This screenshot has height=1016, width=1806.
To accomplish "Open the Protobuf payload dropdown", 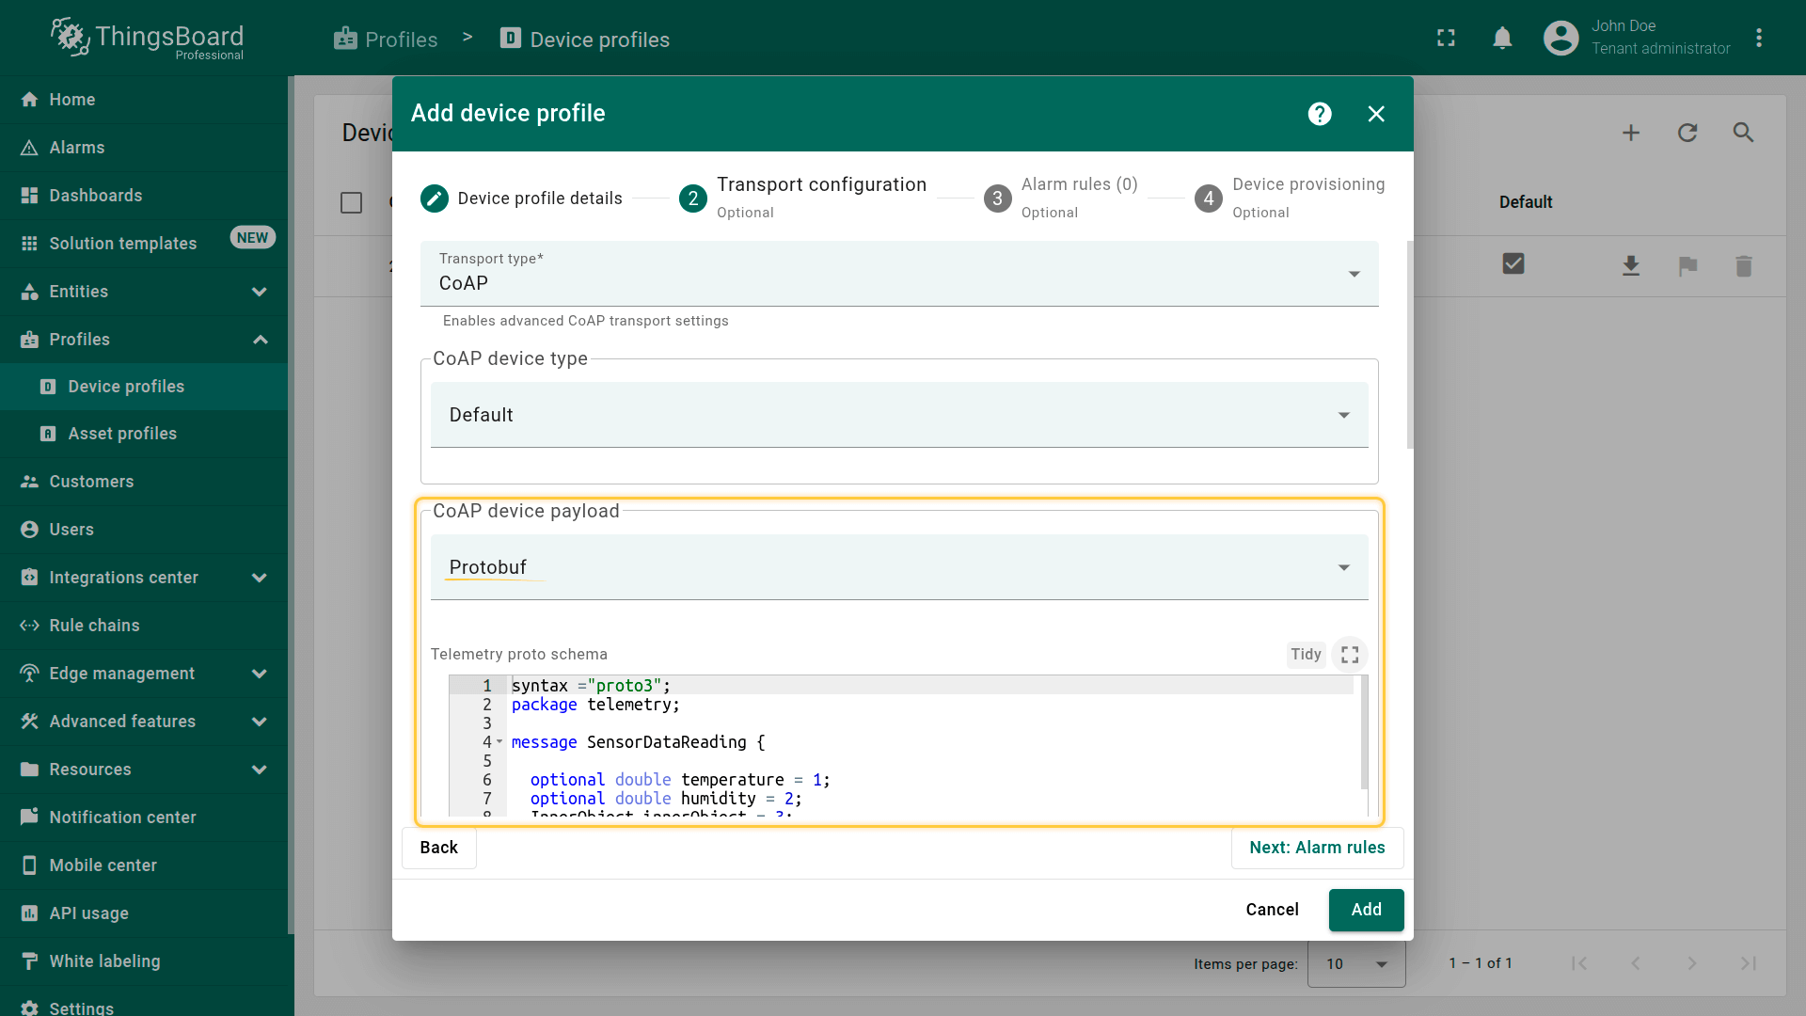I will coord(898,567).
